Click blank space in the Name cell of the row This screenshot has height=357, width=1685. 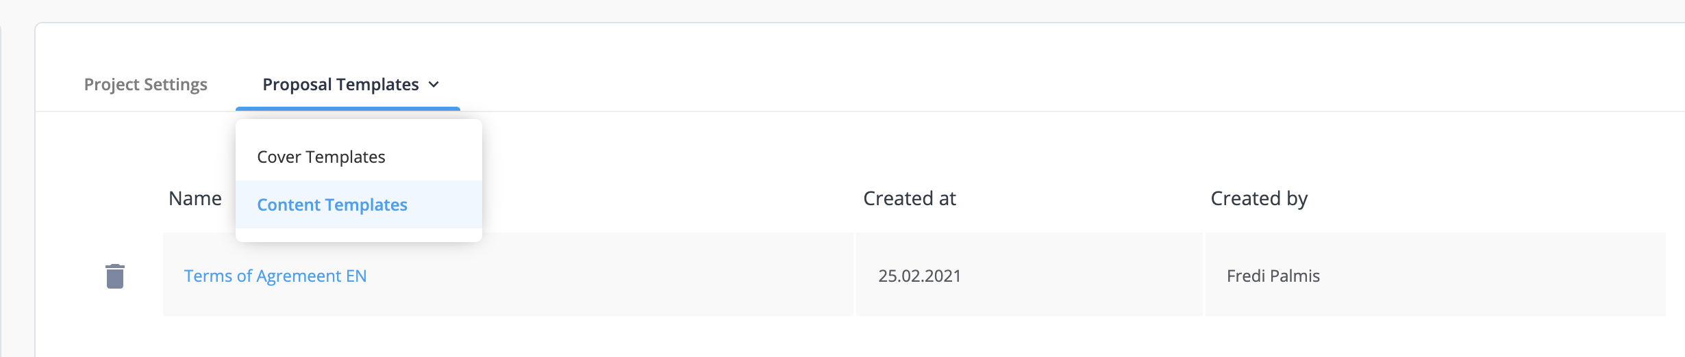point(610,274)
